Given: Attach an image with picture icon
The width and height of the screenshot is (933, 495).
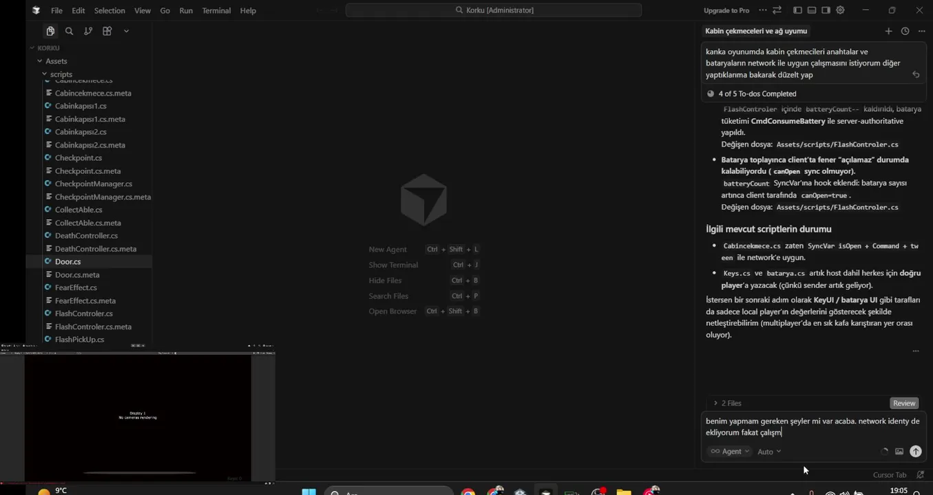Looking at the screenshot, I should click(x=899, y=452).
